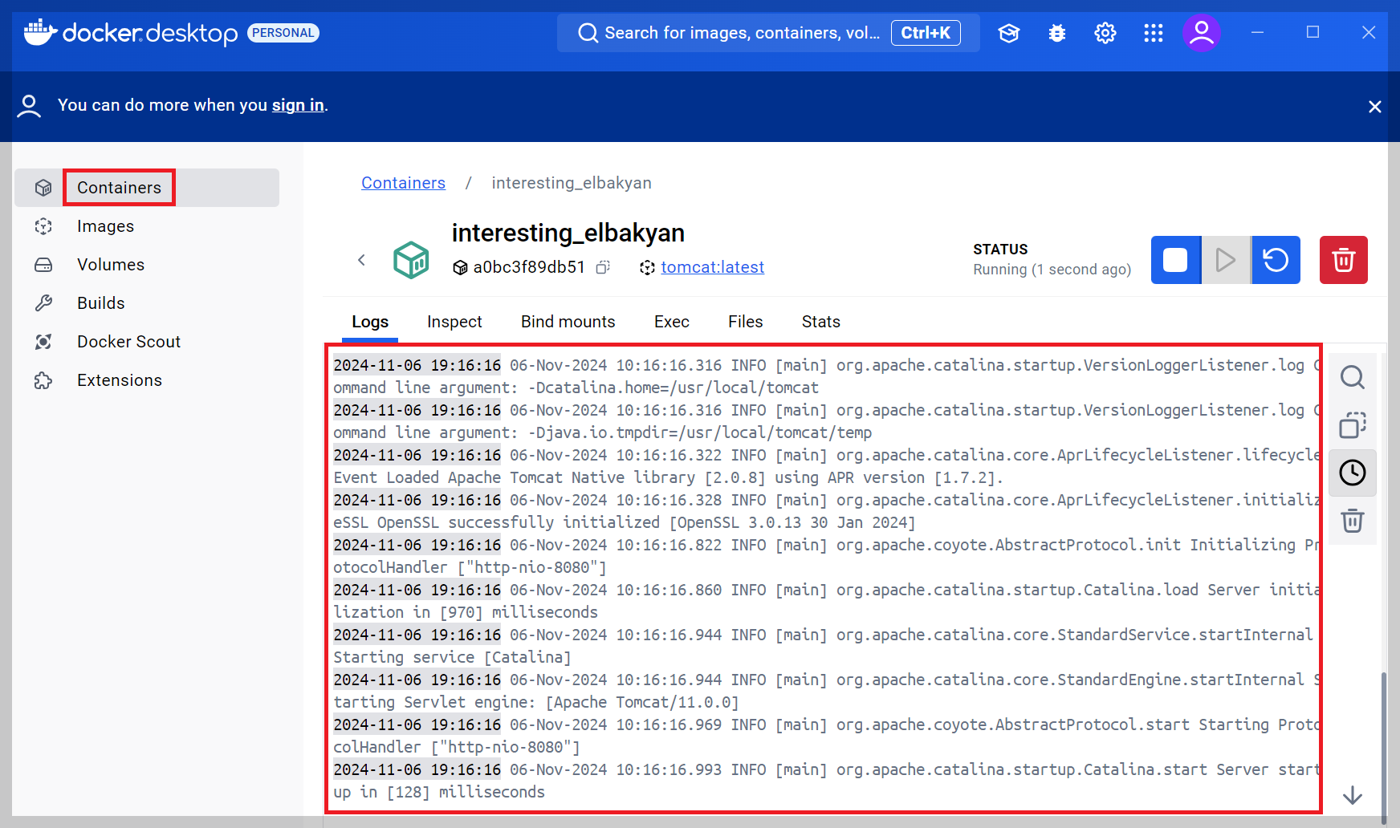1400x828 pixels.
Task: Go back with the left chevron arrow
Action: (361, 260)
